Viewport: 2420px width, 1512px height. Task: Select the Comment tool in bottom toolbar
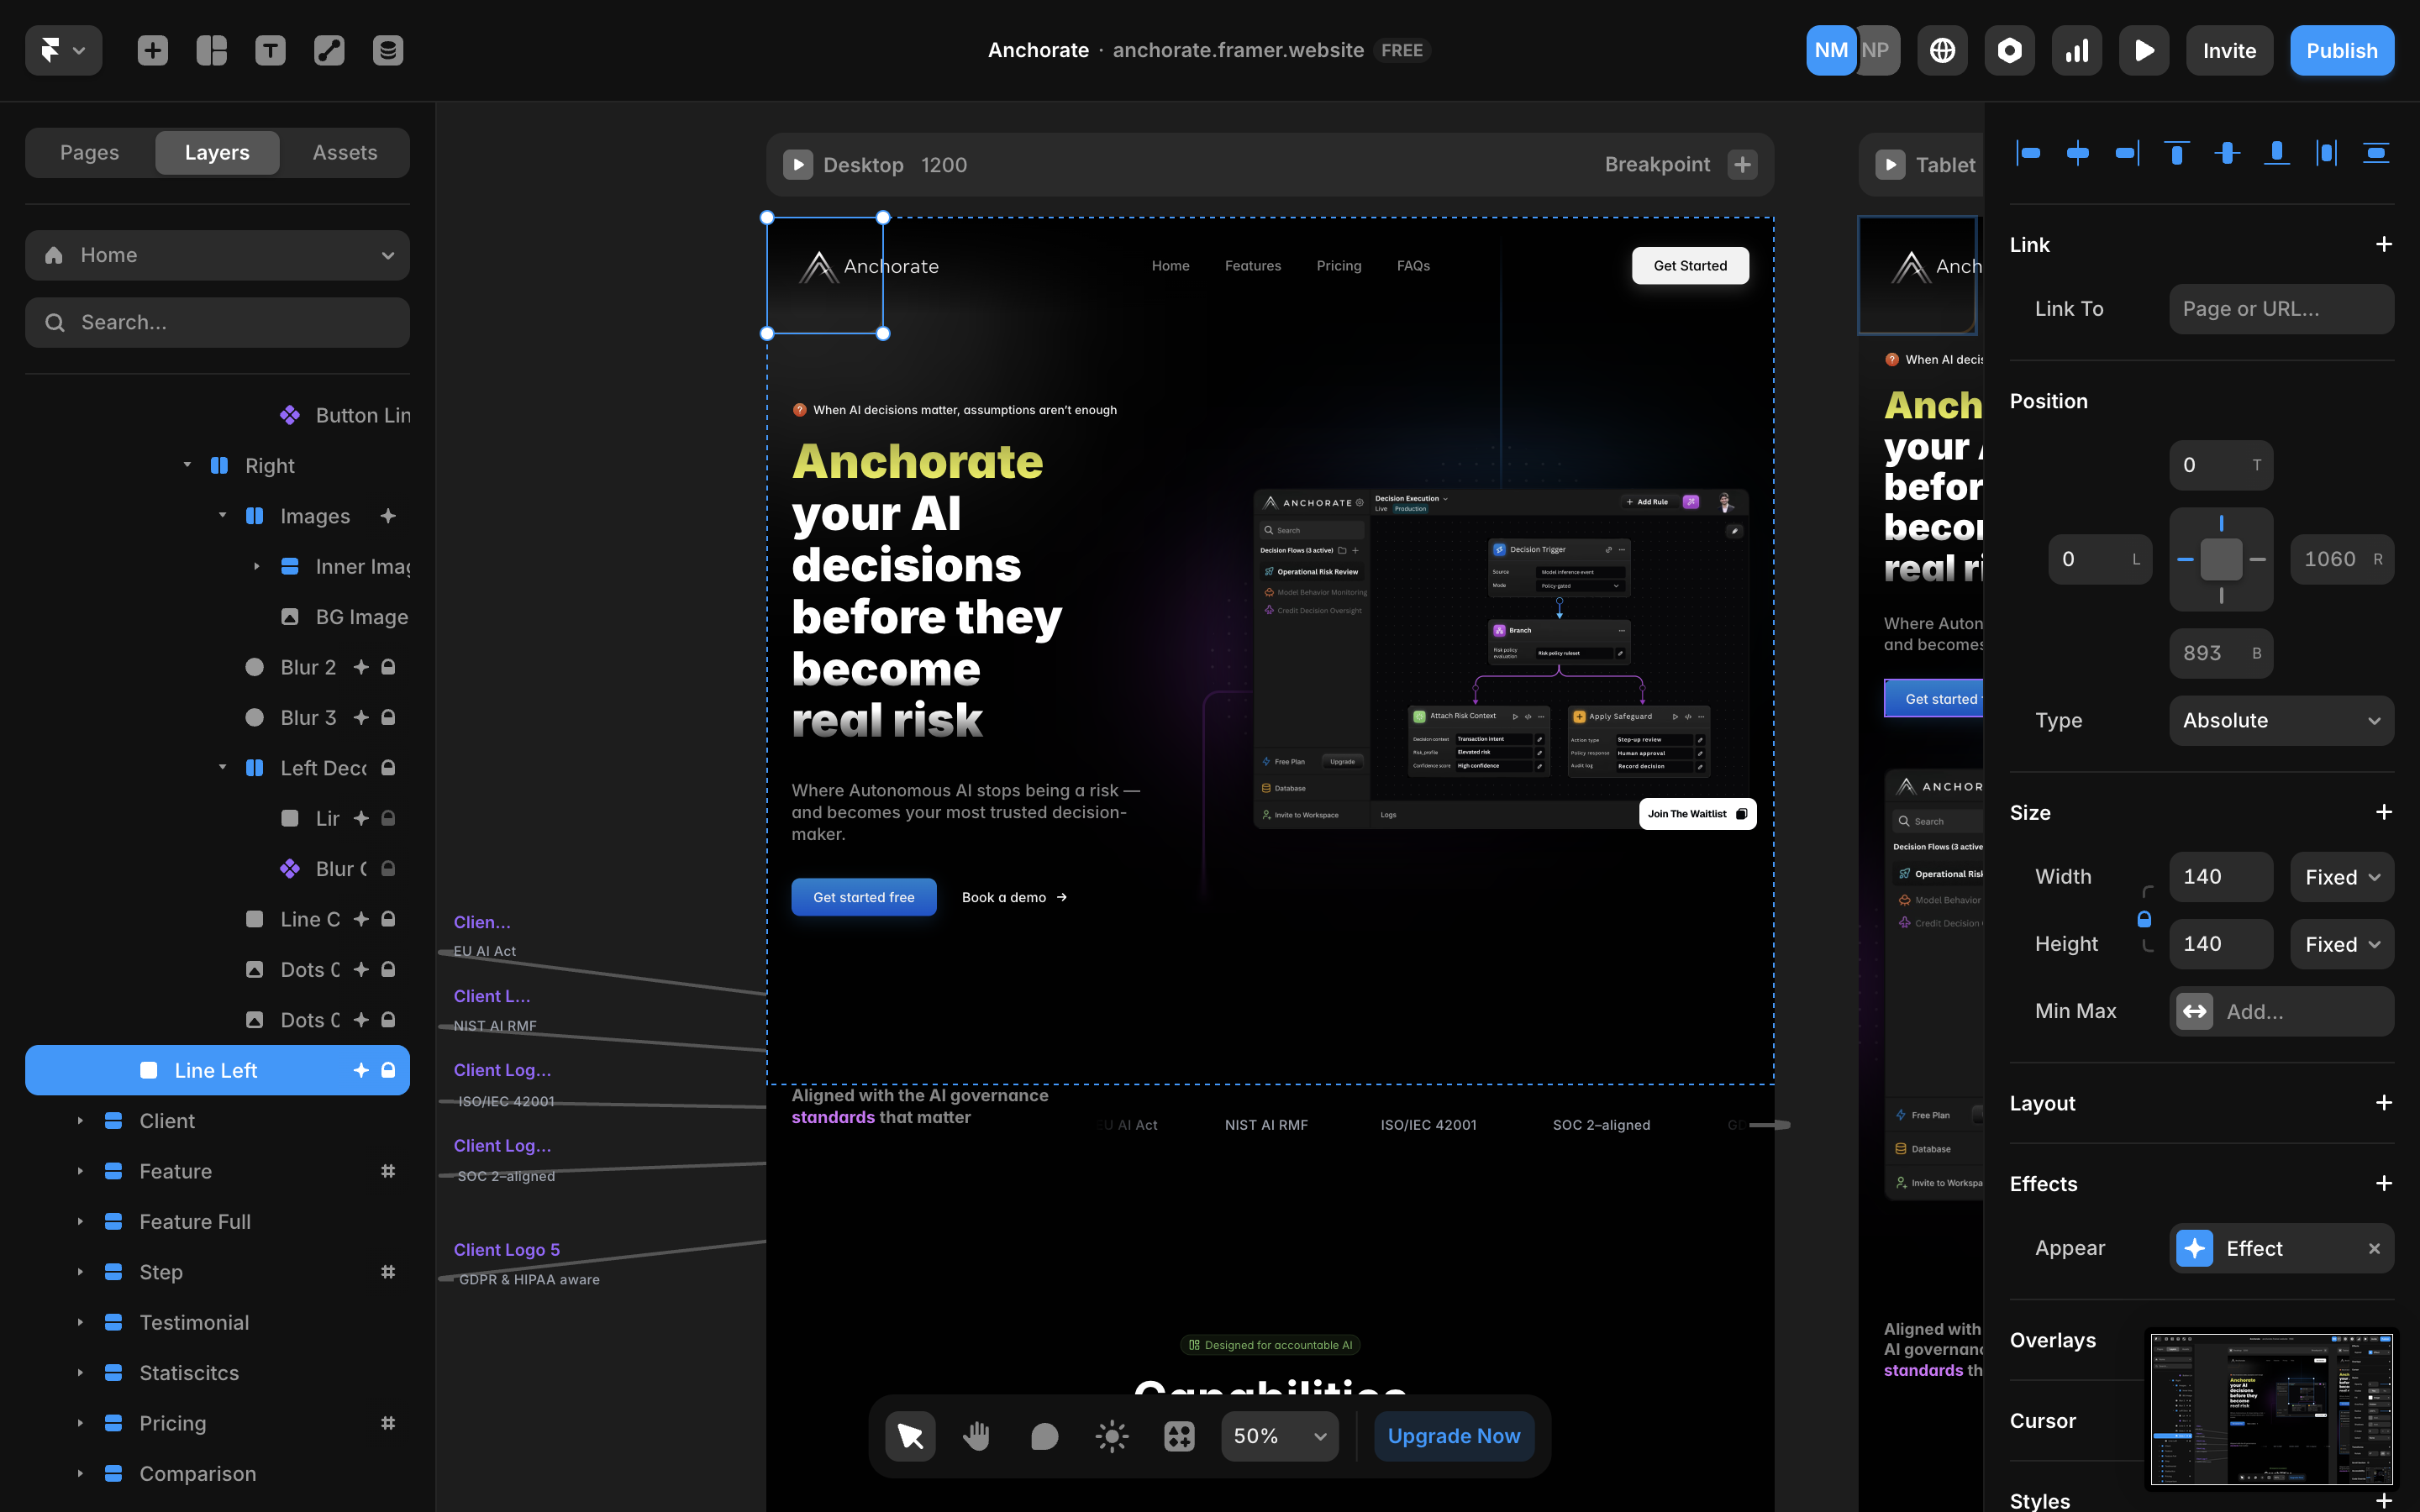1044,1436
